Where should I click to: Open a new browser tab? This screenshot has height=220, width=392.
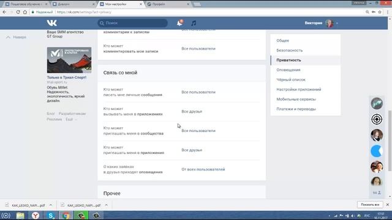click(197, 4)
